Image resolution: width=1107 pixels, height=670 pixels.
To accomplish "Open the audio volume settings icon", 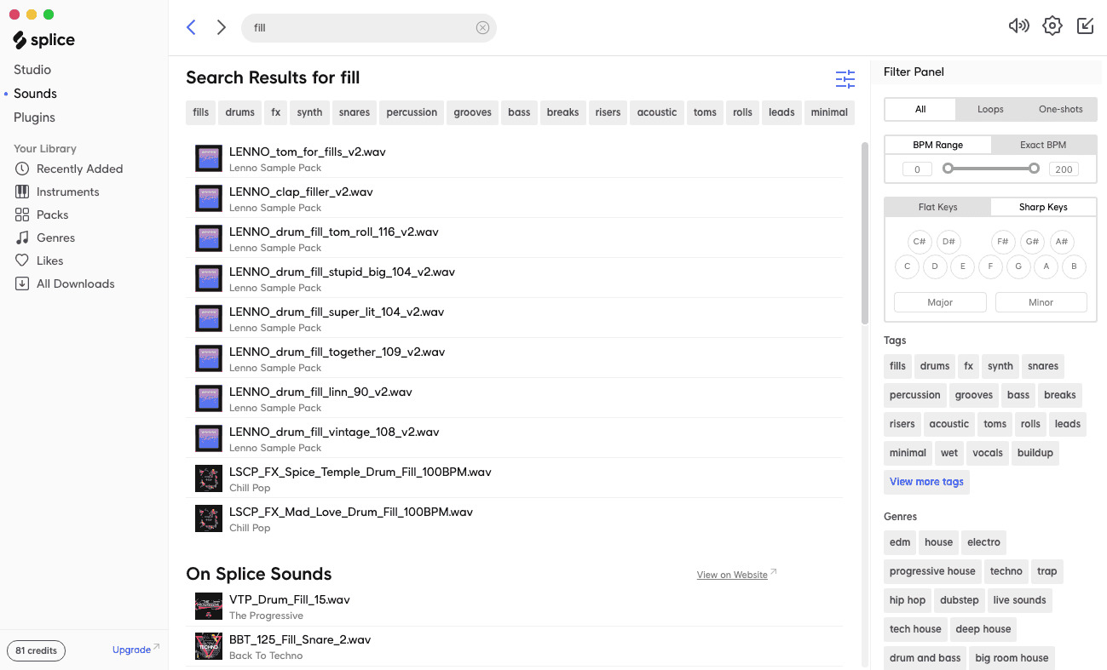I will (x=1018, y=26).
